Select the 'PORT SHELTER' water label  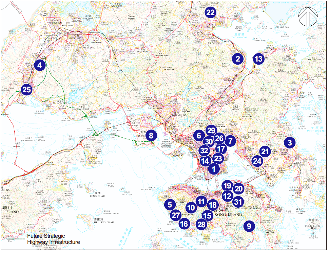point(316,131)
